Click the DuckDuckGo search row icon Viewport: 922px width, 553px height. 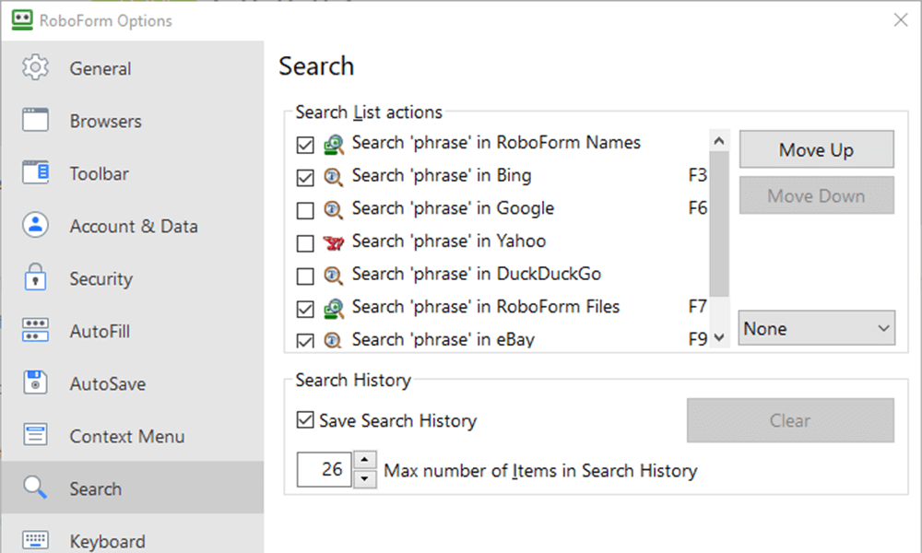(334, 276)
